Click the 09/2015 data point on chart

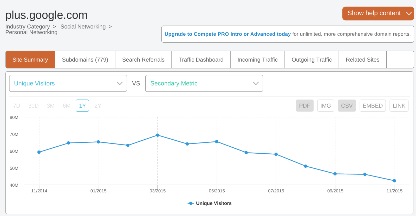tap(335, 174)
